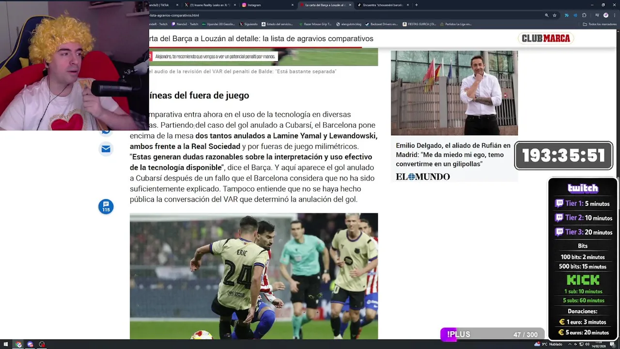This screenshot has height=349, width=620.
Task: Click the Twitch logo in overlay
Action: tap(583, 188)
